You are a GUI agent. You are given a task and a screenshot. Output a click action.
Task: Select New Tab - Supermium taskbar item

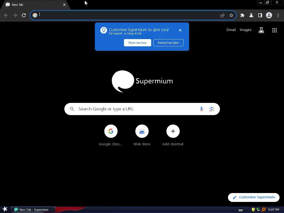point(33,210)
